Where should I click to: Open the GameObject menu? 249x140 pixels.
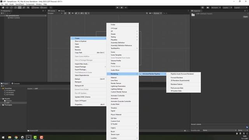20,4
